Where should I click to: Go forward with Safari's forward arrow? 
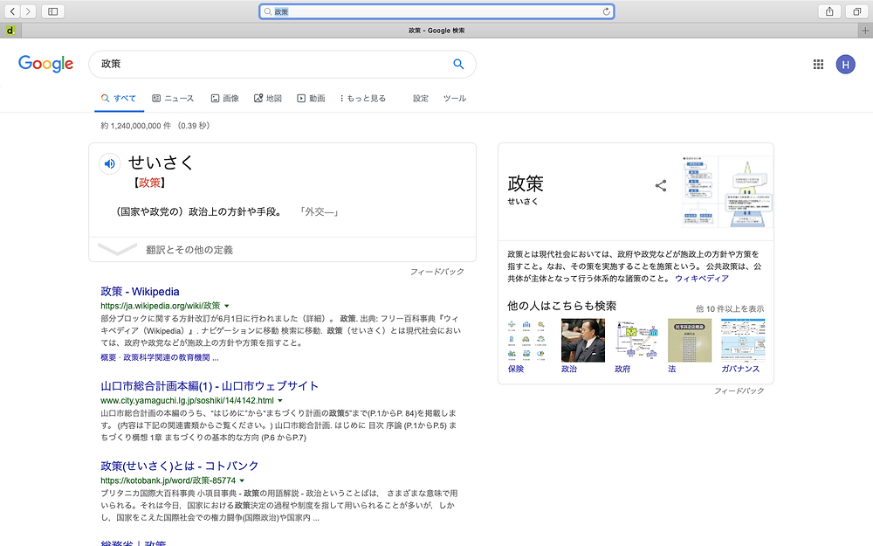[x=28, y=11]
